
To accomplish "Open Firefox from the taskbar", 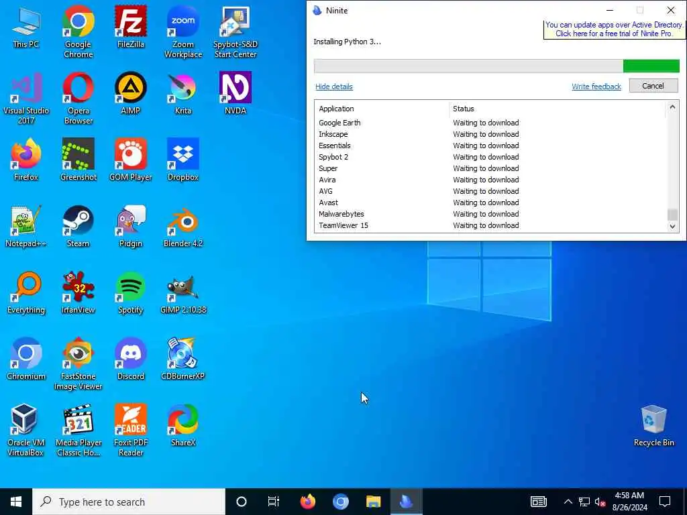I will pyautogui.click(x=307, y=502).
